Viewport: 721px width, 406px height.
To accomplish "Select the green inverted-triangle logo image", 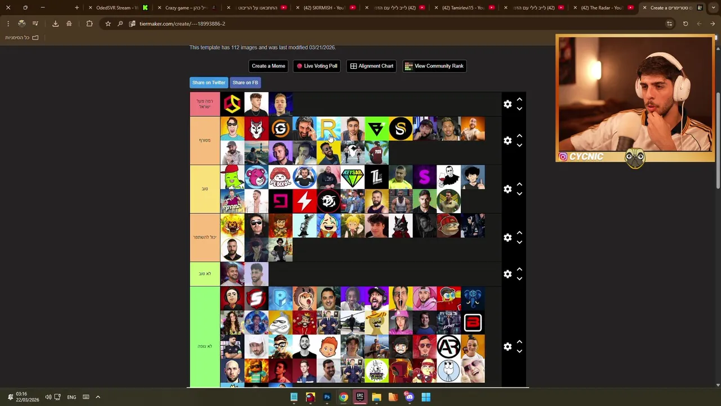I will pyautogui.click(x=377, y=129).
